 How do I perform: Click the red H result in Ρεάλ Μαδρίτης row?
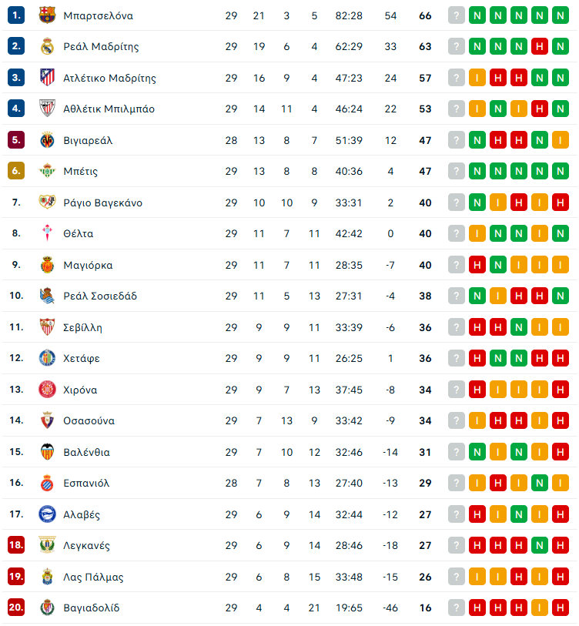[540, 47]
